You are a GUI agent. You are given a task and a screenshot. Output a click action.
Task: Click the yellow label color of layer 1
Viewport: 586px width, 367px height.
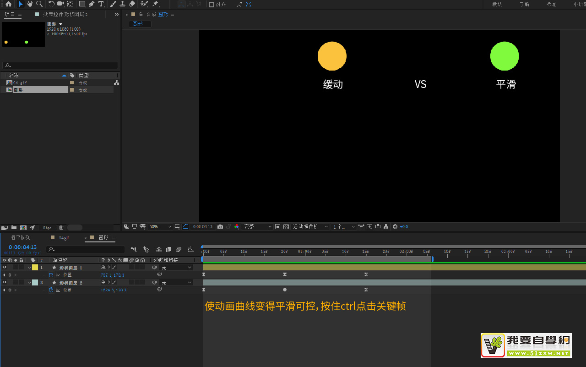pos(35,268)
